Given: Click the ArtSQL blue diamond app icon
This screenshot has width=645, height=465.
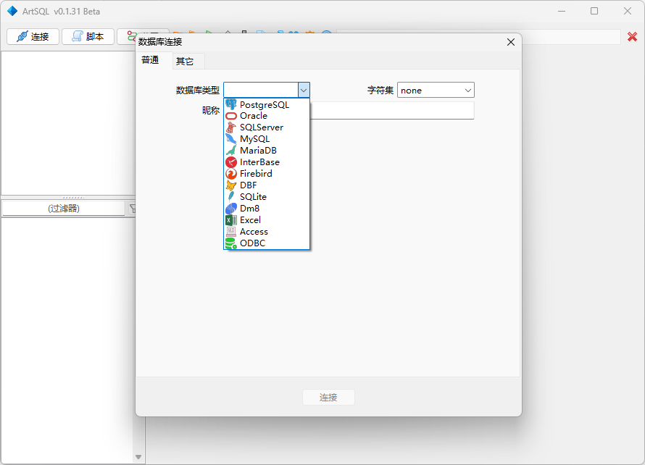Looking at the screenshot, I should click(x=12, y=11).
